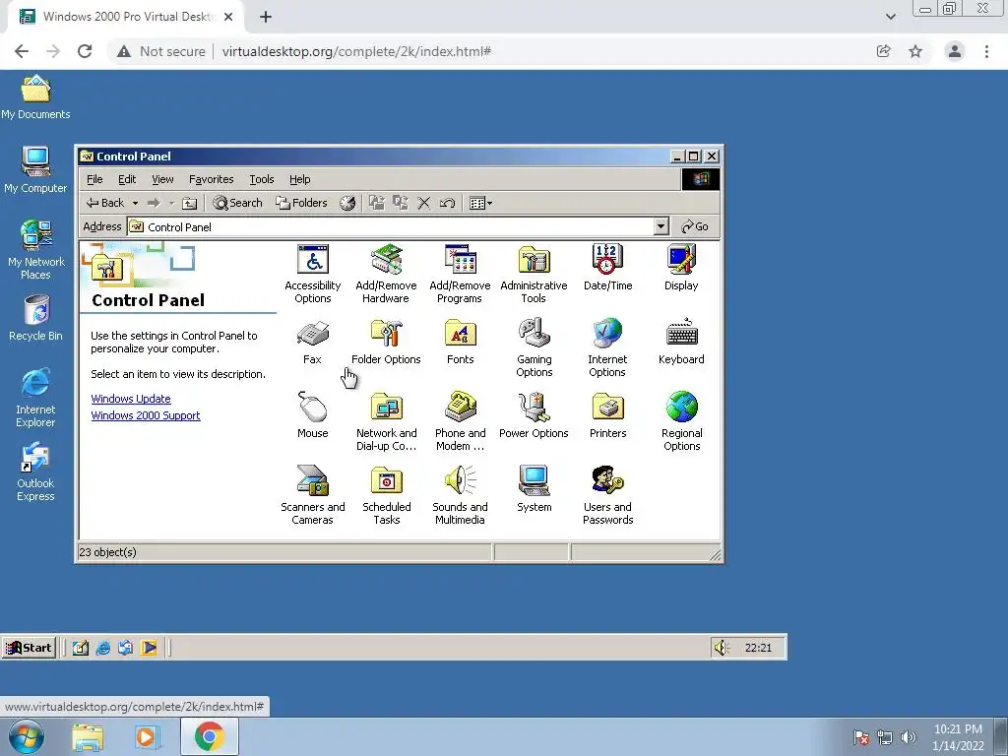Click the virtual taskbar volume icon
The image size is (1008, 756).
tap(722, 648)
